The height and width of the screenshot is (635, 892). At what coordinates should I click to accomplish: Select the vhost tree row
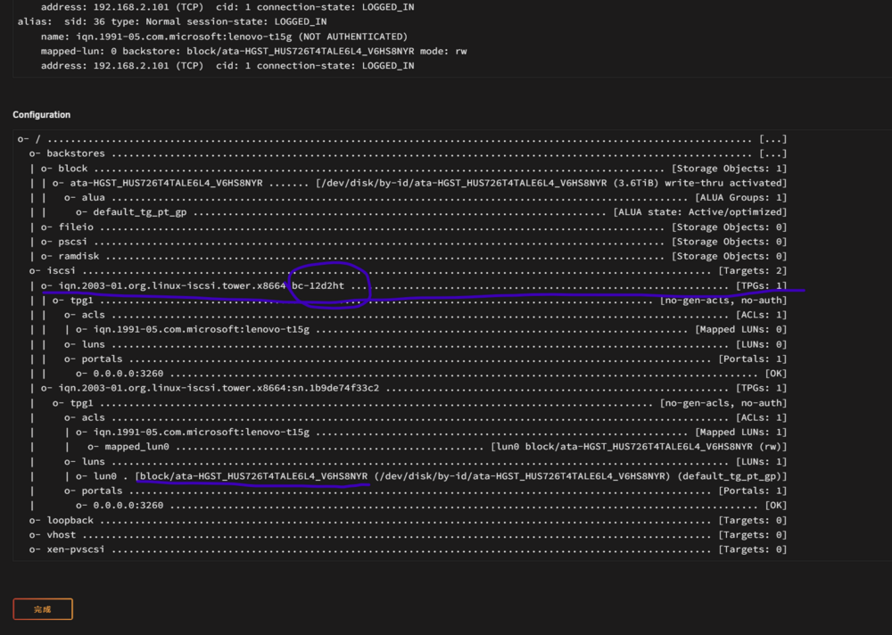(x=408, y=535)
